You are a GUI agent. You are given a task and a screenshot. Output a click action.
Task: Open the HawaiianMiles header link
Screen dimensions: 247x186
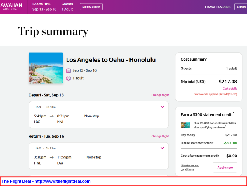(218, 7)
